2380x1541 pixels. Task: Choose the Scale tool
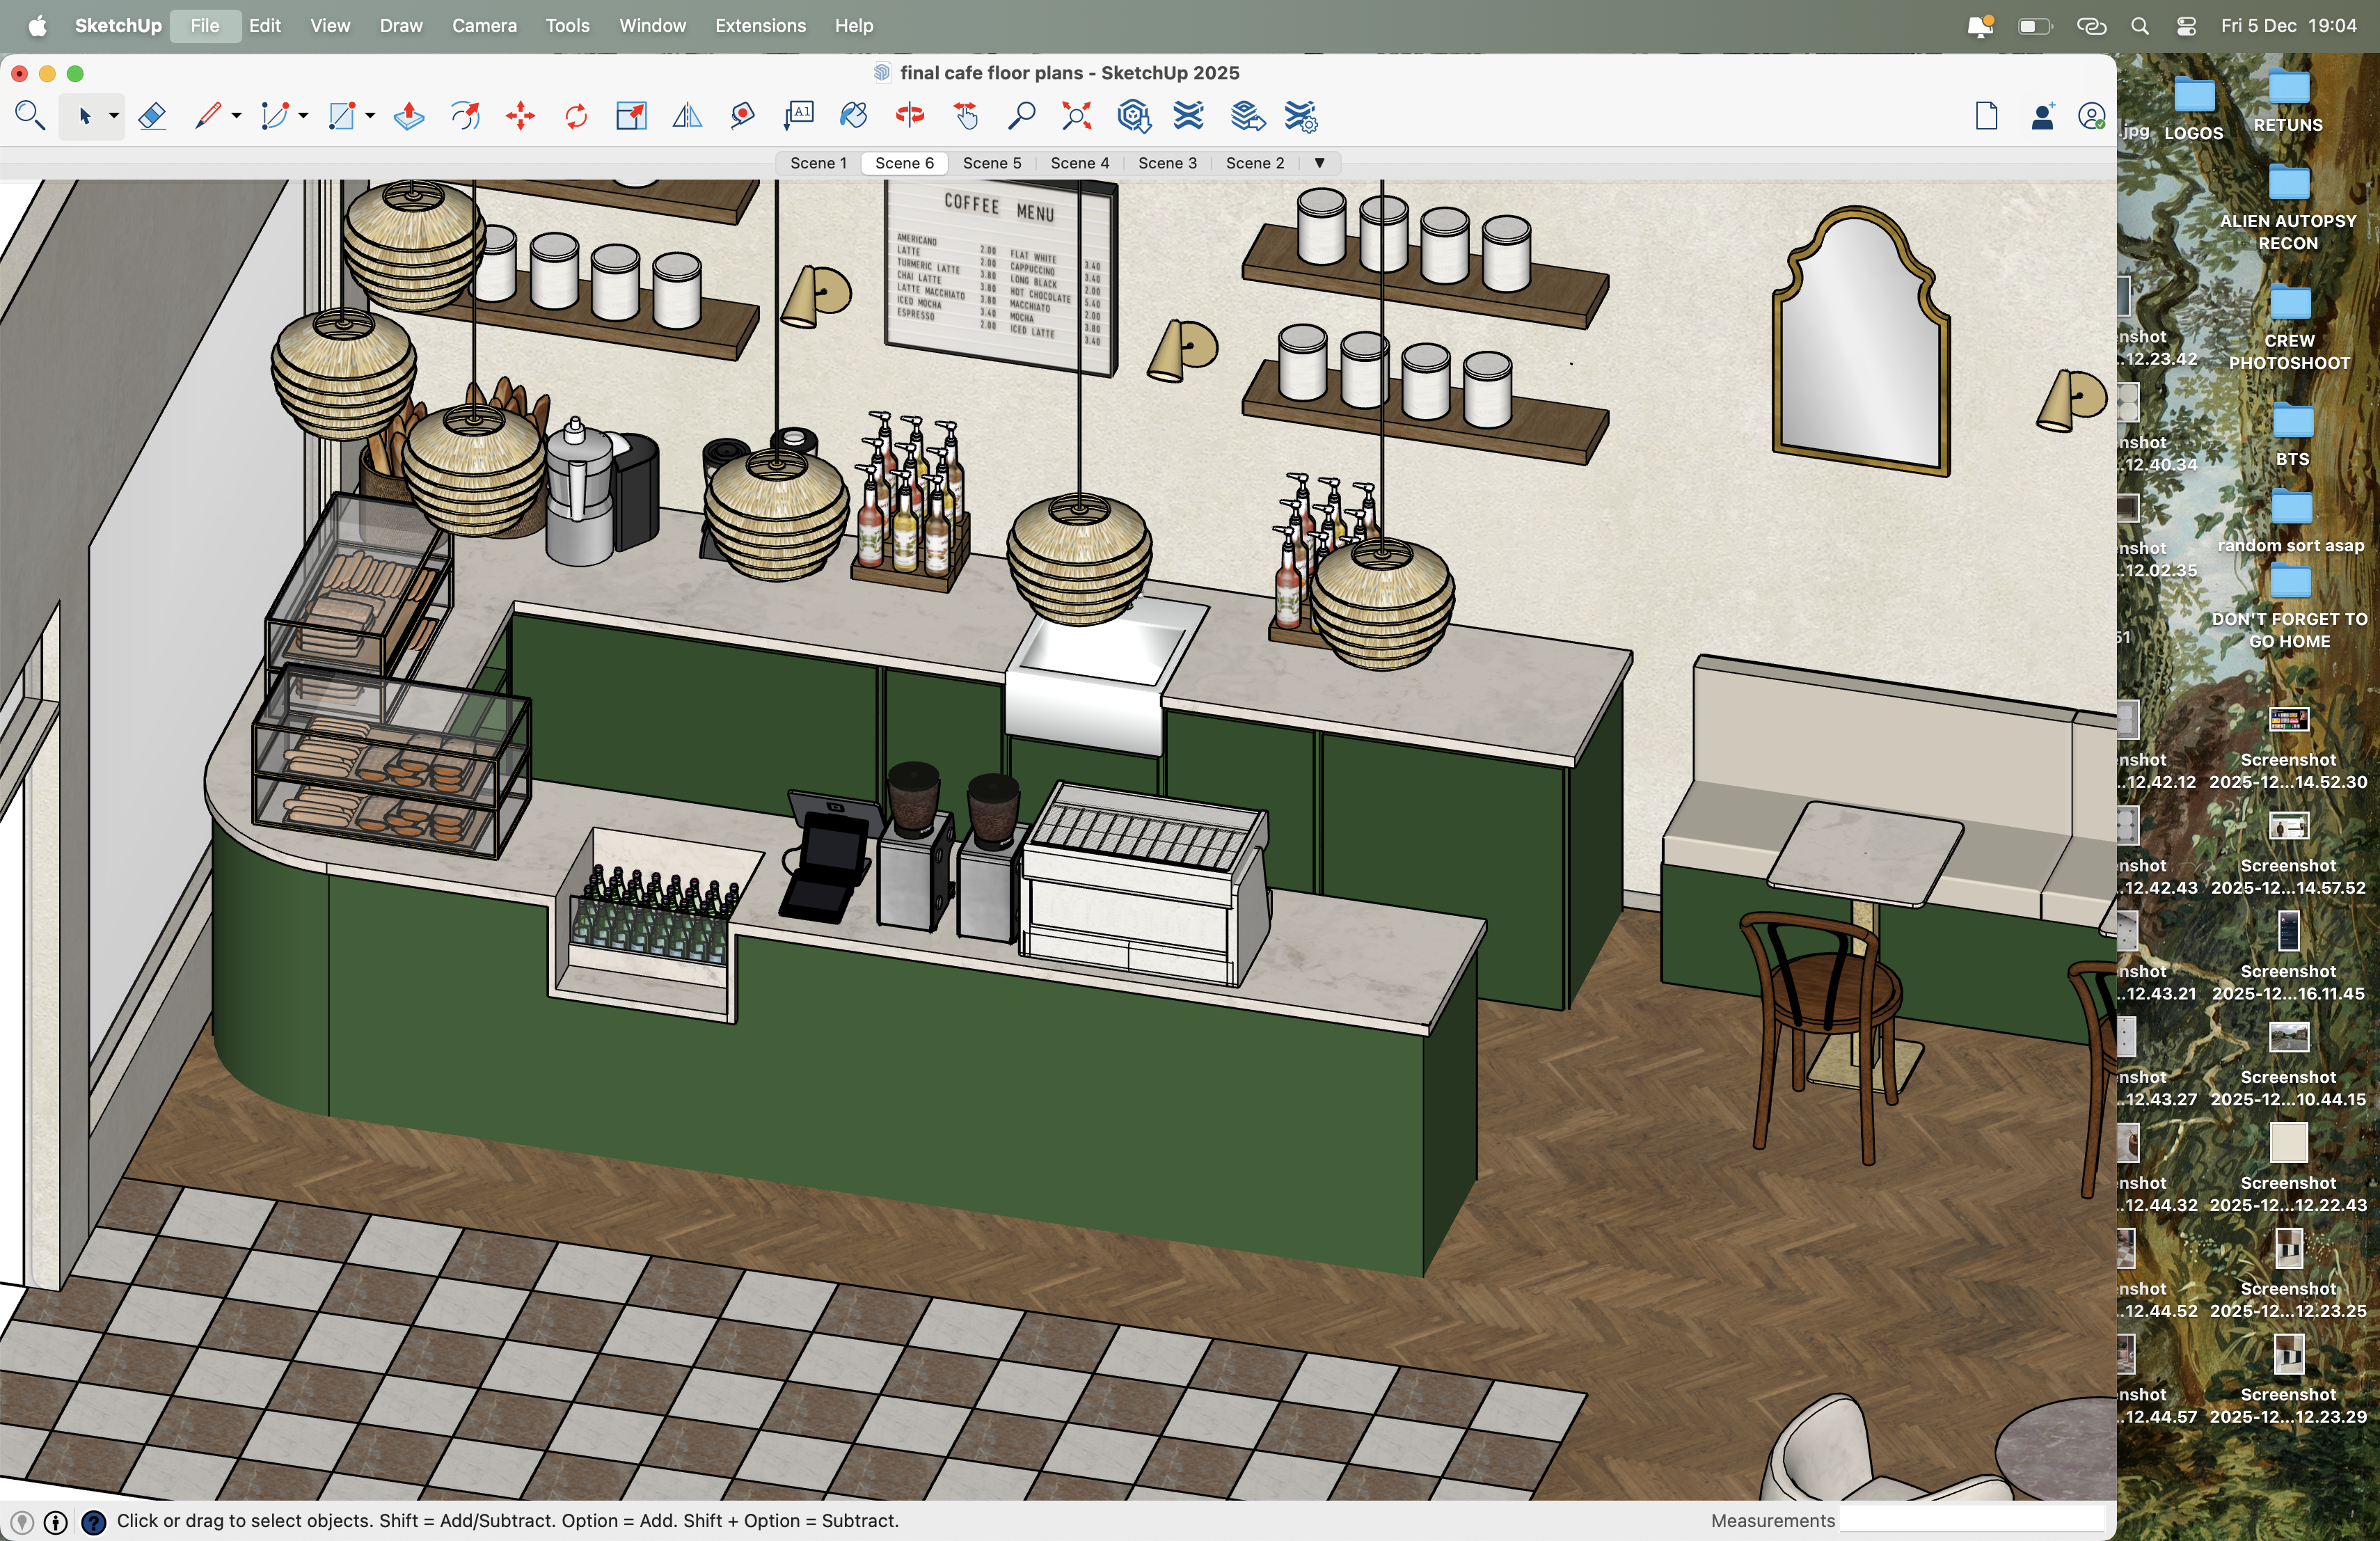tap(631, 117)
